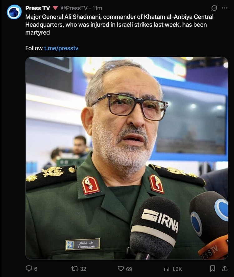
Task: Follow the t.me/presstv link
Action: (61, 48)
